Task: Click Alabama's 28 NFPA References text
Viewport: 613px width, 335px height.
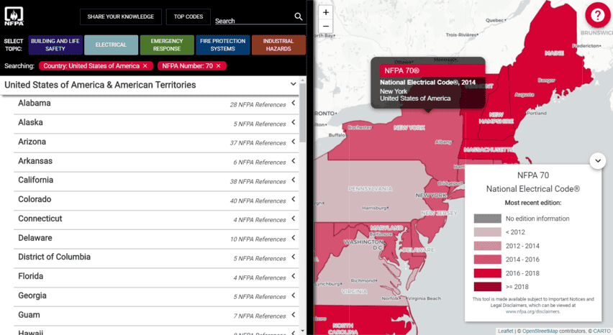Action: pyautogui.click(x=258, y=105)
